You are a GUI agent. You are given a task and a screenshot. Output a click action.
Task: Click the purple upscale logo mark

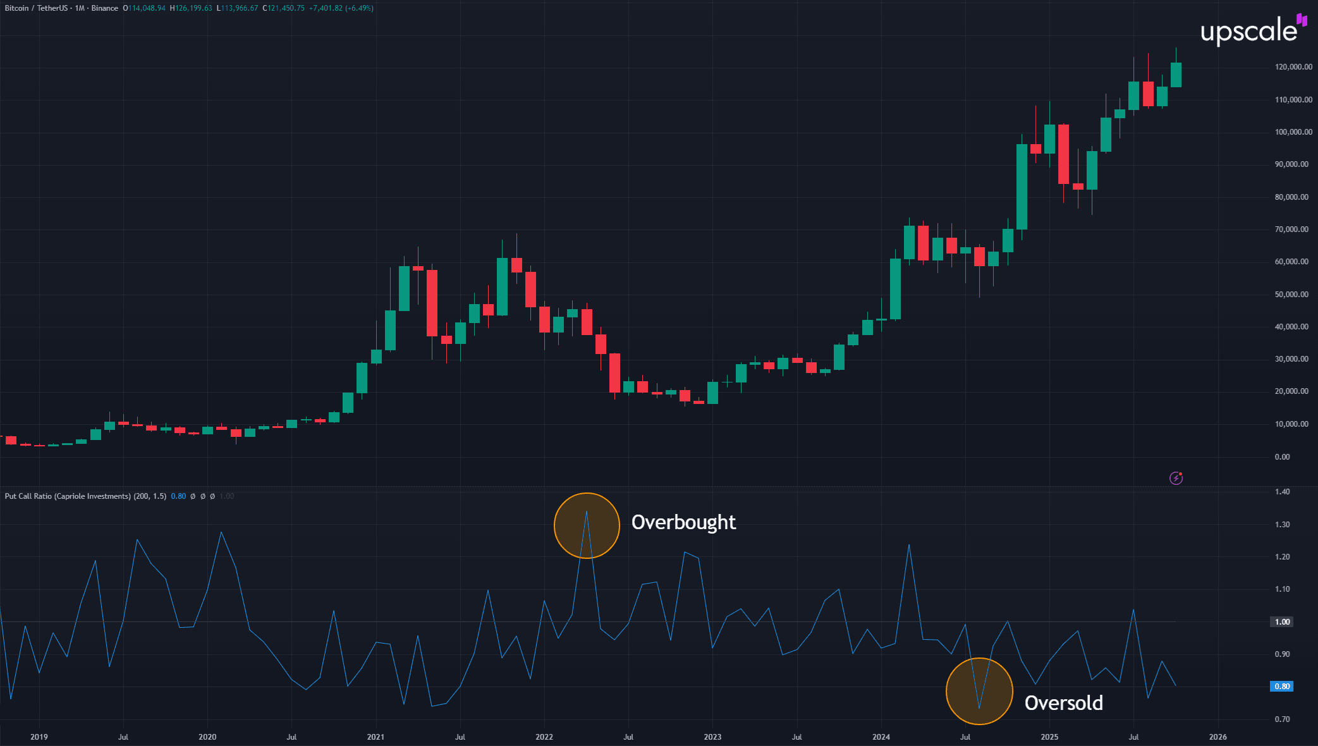(1302, 20)
